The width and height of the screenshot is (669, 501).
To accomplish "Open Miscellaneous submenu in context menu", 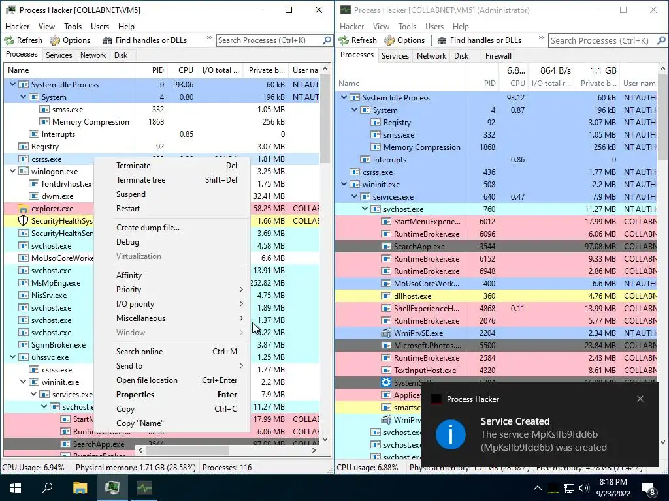I will [172, 318].
